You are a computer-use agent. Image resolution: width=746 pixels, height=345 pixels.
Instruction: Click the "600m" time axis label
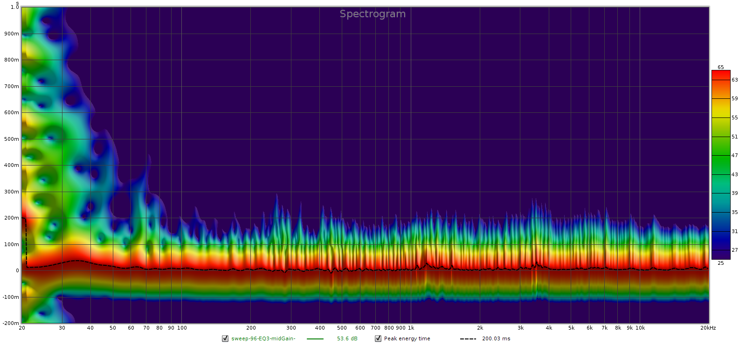click(x=12, y=112)
